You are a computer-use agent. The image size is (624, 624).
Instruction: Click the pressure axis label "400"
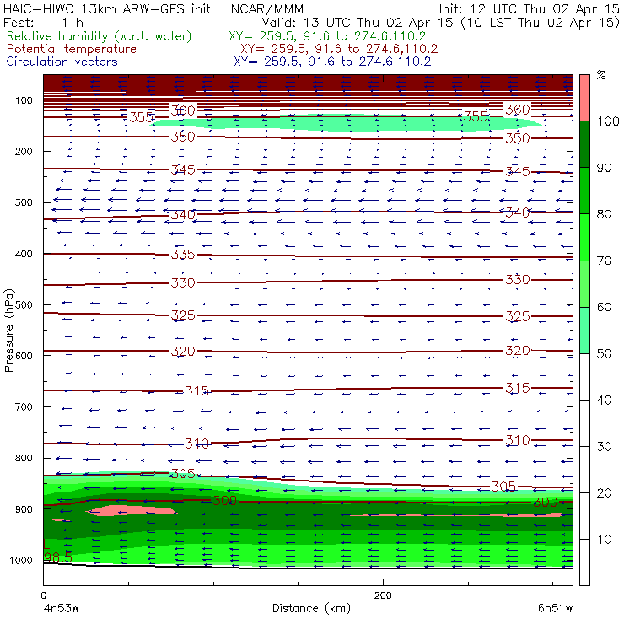[24, 254]
